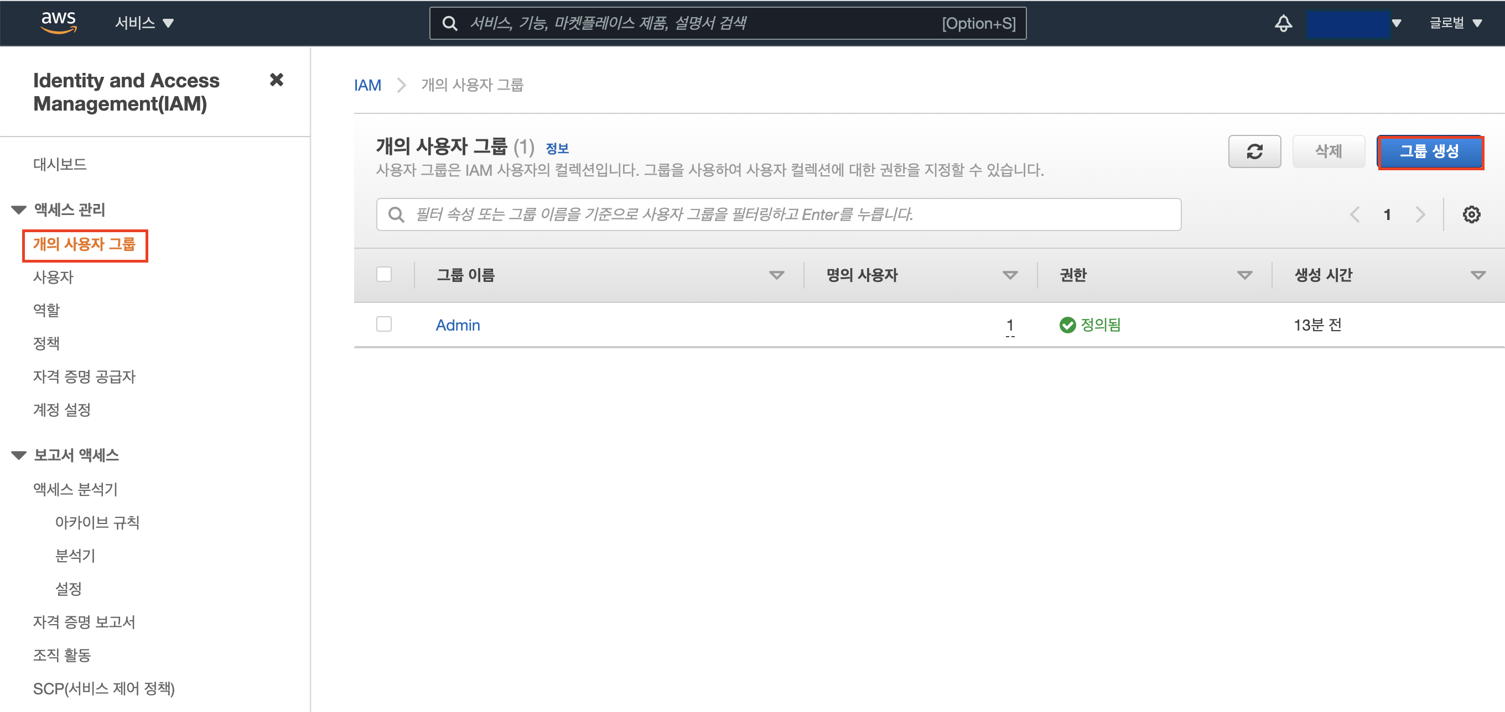The height and width of the screenshot is (712, 1505).
Task: Open the notifications bell icon
Action: point(1283,23)
